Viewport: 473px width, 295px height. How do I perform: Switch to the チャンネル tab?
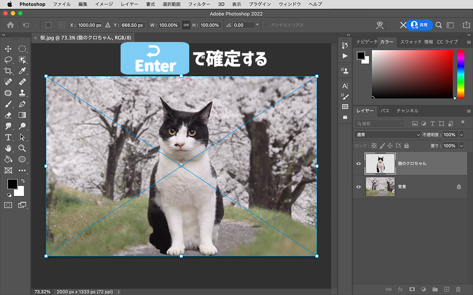point(407,111)
